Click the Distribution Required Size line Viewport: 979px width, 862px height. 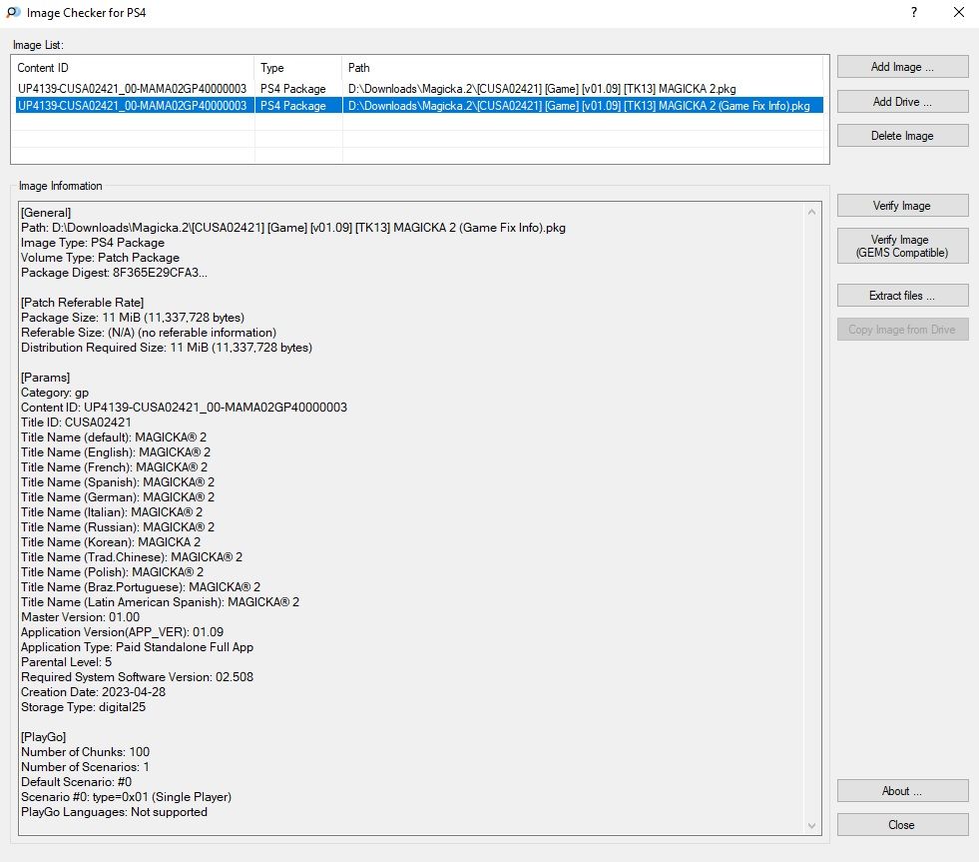[x=166, y=348]
